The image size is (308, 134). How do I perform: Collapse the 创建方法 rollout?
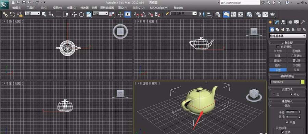(x=287, y=89)
